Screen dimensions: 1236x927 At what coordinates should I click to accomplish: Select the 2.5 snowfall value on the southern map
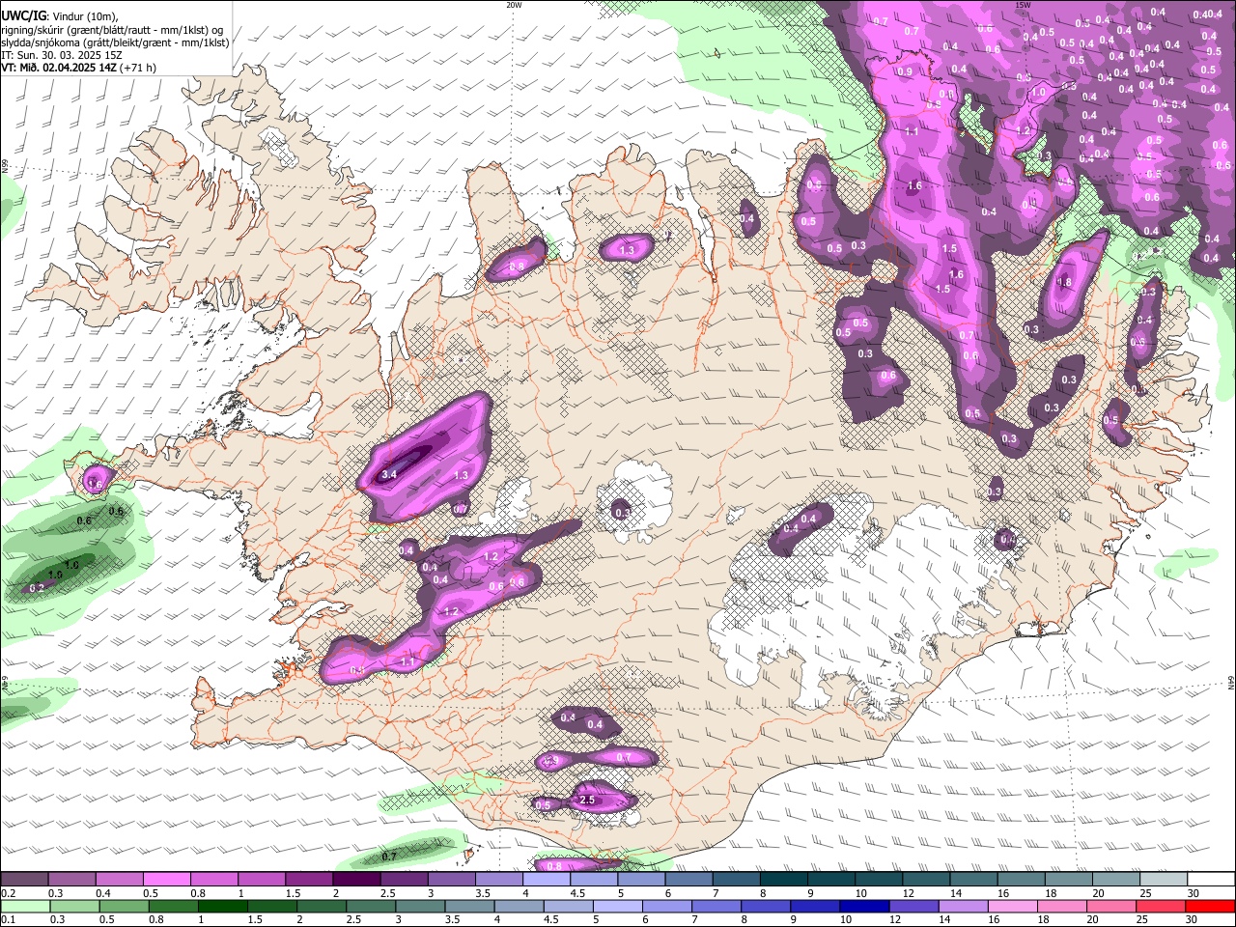pyautogui.click(x=586, y=801)
